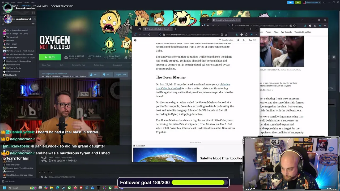Viewport: 340px width, 191px height.
Task: Go to the COMMUNITY section in Steam
Action: 40,6
